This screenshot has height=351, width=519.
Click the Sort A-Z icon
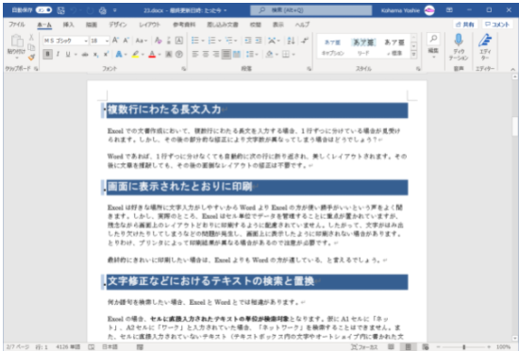point(291,41)
